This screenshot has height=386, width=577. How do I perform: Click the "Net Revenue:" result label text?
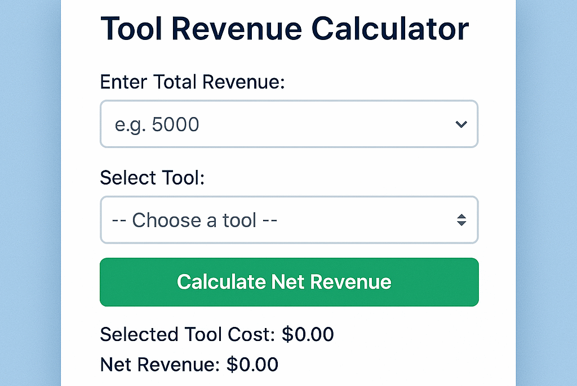160,365
